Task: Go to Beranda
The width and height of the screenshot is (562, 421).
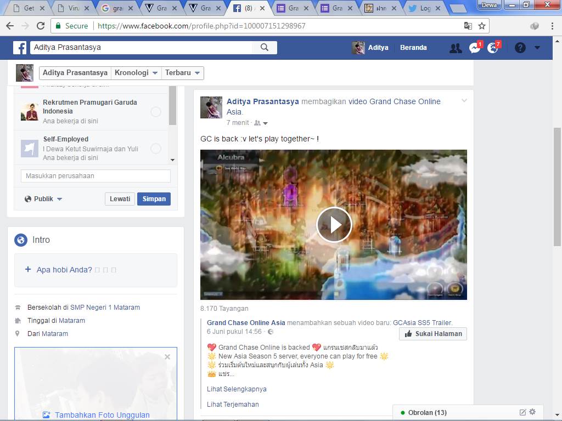Action: coord(413,48)
